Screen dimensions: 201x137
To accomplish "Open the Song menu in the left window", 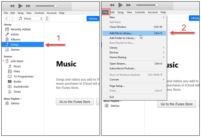I will (x=20, y=13).
